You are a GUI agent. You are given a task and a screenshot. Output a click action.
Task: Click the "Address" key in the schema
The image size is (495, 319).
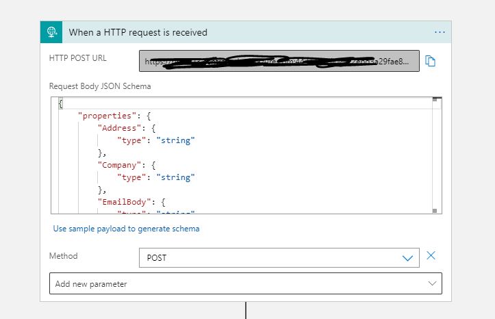pyautogui.click(x=119, y=128)
